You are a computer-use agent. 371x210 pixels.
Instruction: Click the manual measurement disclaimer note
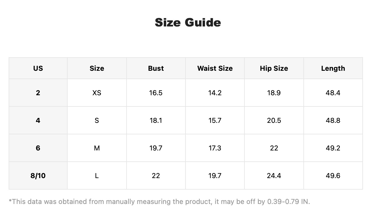159,202
